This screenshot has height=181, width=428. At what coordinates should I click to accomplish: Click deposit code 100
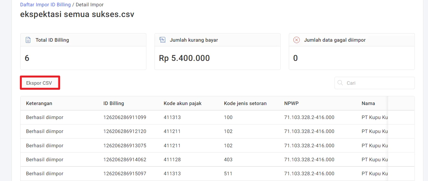tap(228, 117)
